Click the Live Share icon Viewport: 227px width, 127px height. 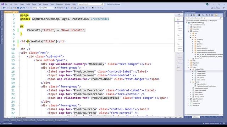click(x=212, y=8)
